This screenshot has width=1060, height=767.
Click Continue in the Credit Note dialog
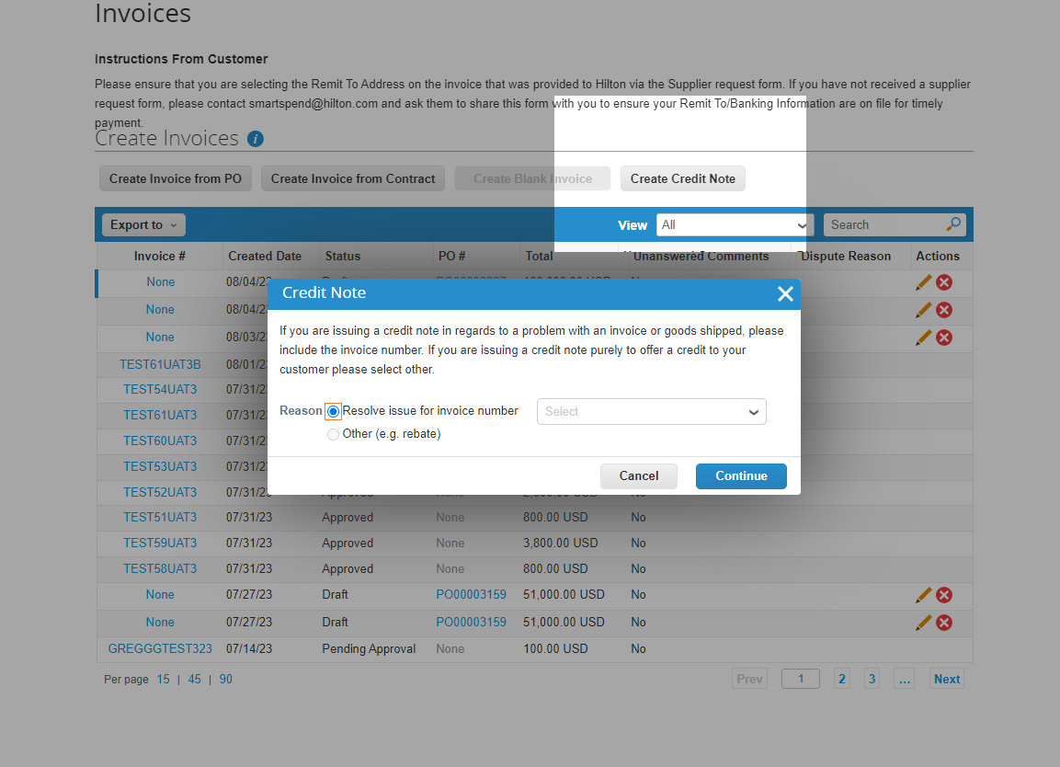point(741,476)
